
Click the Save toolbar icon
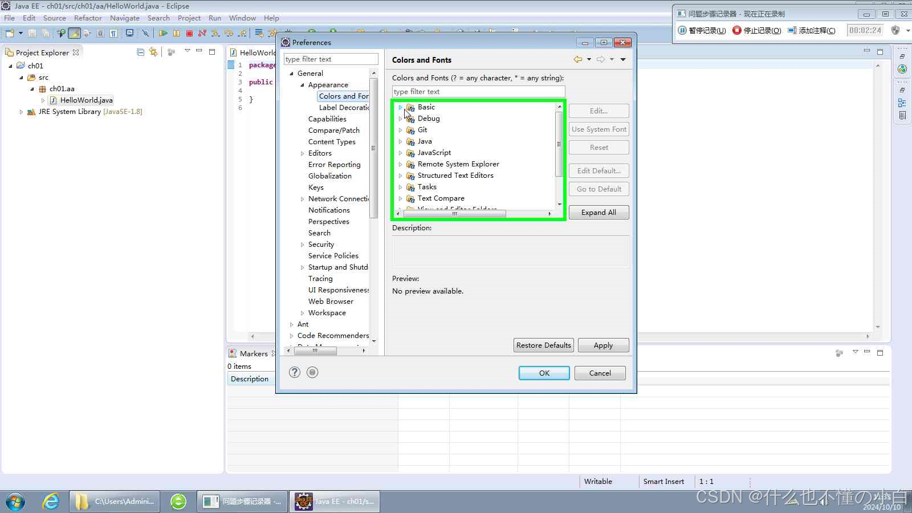[32, 33]
